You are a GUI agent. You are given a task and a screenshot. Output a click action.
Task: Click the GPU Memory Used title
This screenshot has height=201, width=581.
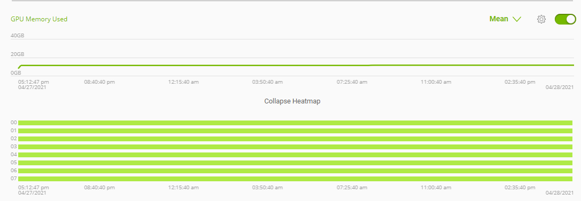[39, 19]
